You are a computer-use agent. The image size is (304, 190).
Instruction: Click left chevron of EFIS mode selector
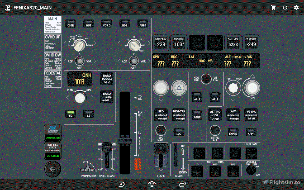[x=65, y=43]
